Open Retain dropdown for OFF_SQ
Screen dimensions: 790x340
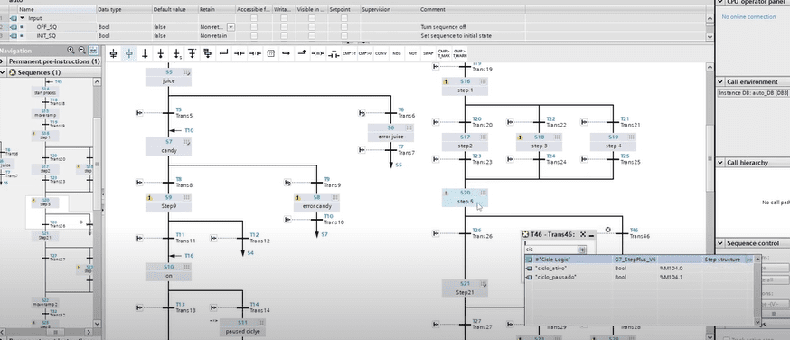(x=230, y=27)
